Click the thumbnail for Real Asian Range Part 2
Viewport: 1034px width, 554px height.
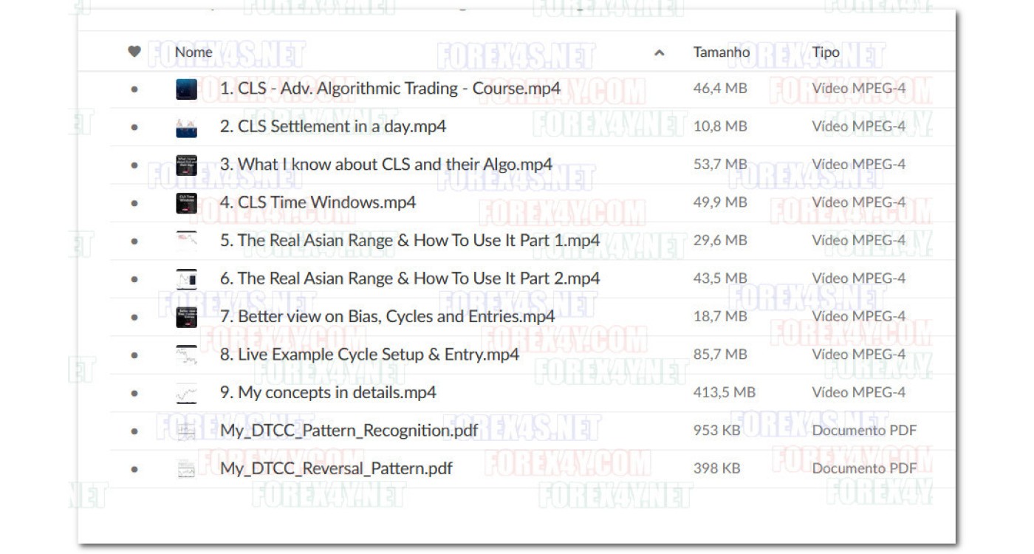point(186,278)
